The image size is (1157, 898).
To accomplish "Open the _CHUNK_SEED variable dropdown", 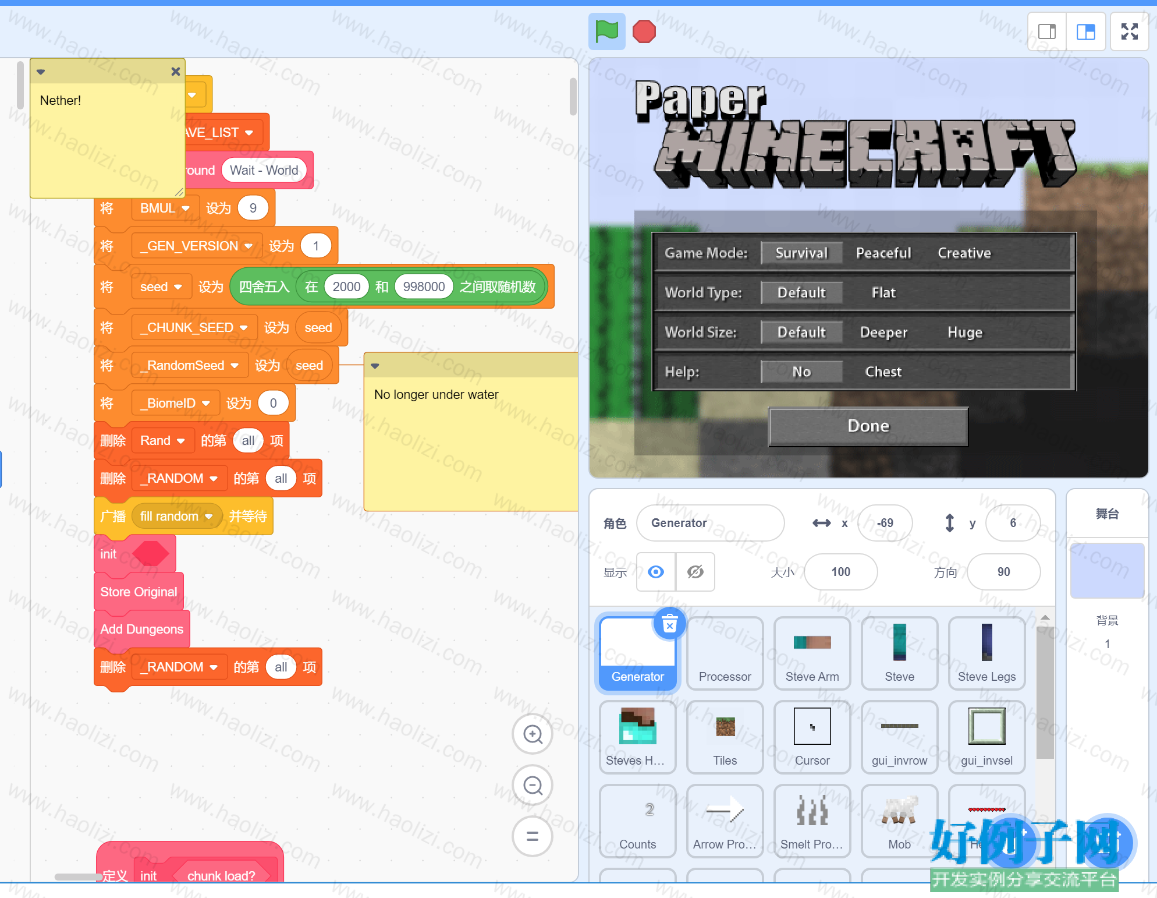I will (x=194, y=327).
